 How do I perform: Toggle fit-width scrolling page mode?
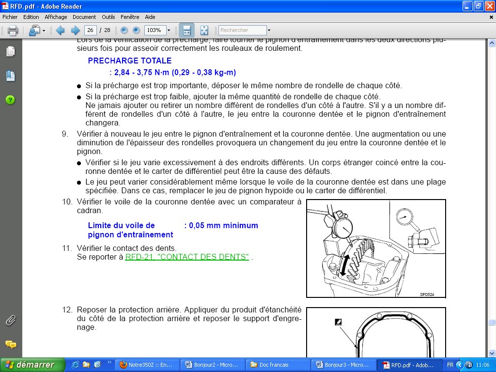coord(186,31)
